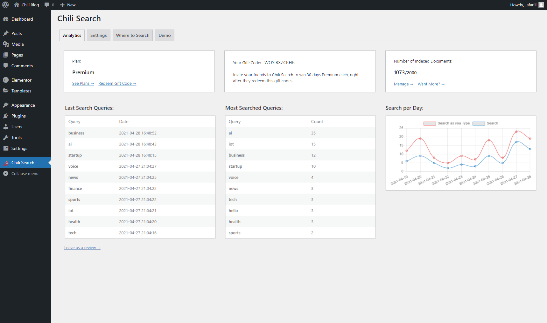Click the Manage indexed documents link

[403, 84]
